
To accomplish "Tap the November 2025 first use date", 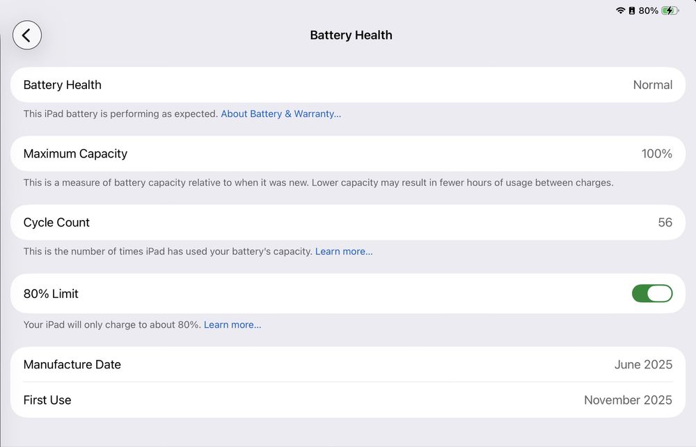I will pyautogui.click(x=628, y=400).
